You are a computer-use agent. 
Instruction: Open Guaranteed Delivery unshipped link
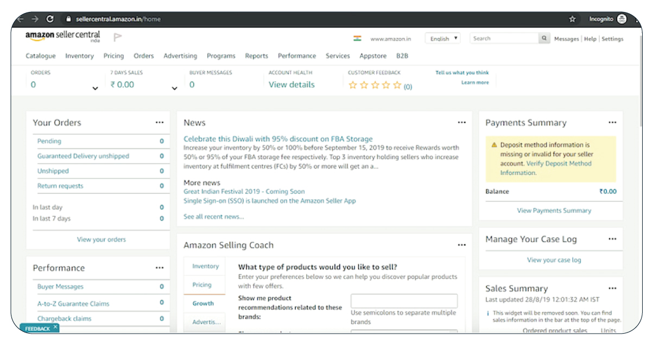point(83,156)
